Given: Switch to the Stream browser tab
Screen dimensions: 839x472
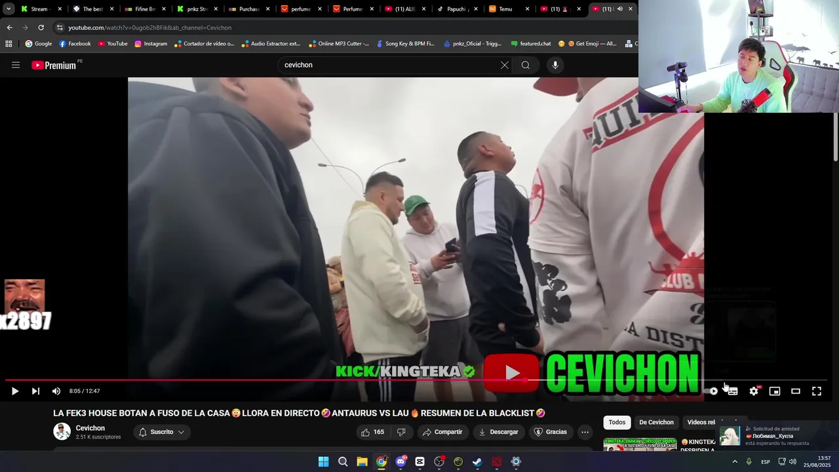Looking at the screenshot, I should click(39, 9).
